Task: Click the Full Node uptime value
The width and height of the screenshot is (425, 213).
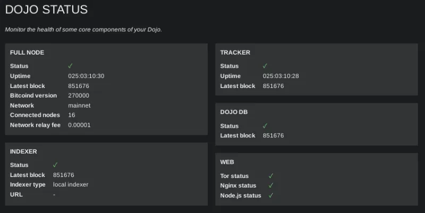Action: click(x=86, y=76)
